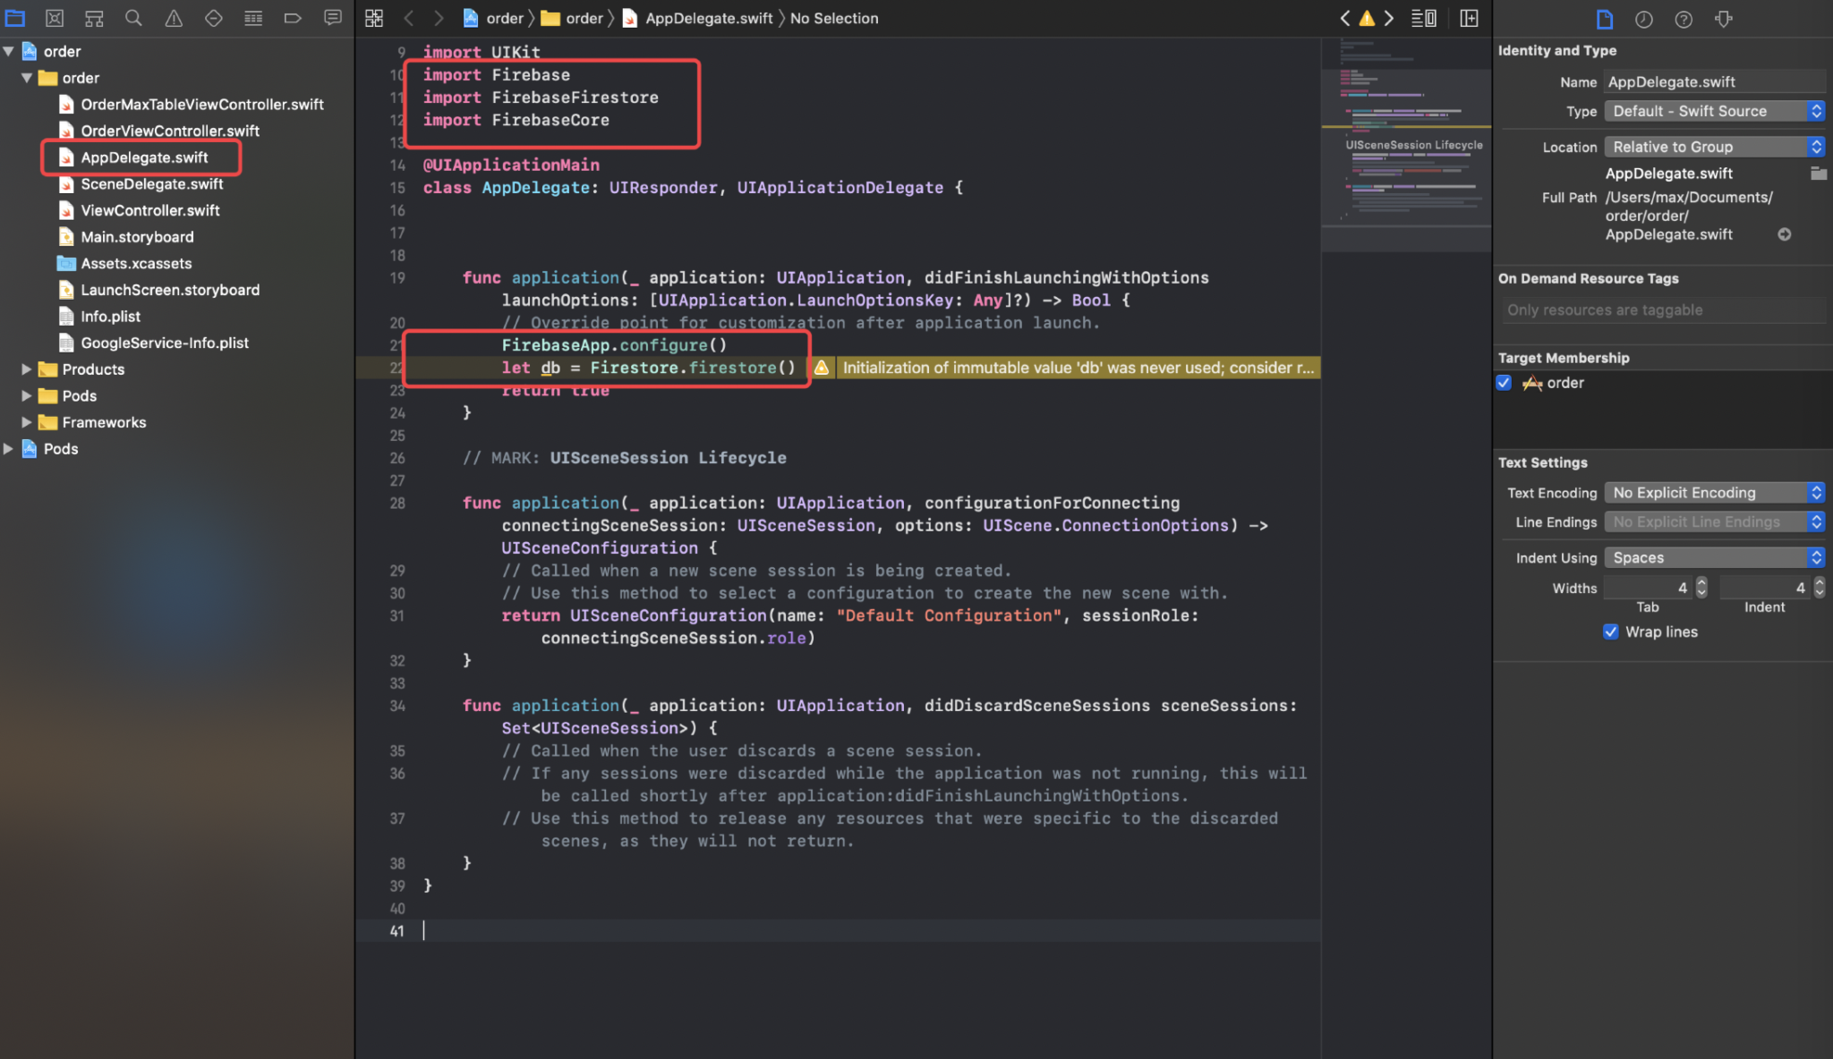Open Main.storyboard
The image size is (1833, 1059).
point(126,237)
